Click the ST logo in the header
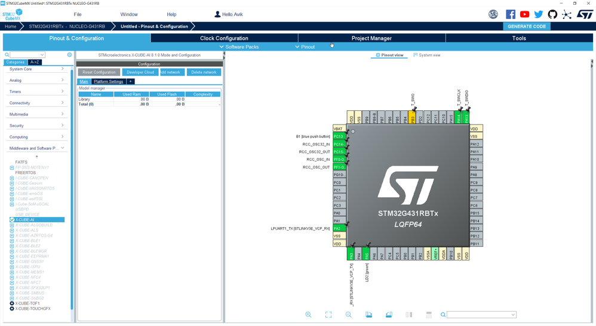 (585, 14)
